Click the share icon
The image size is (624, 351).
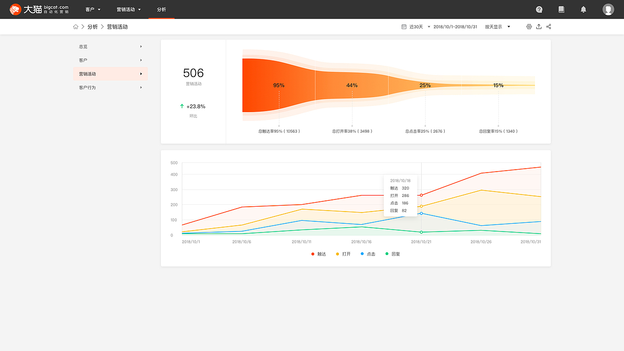tap(548, 27)
